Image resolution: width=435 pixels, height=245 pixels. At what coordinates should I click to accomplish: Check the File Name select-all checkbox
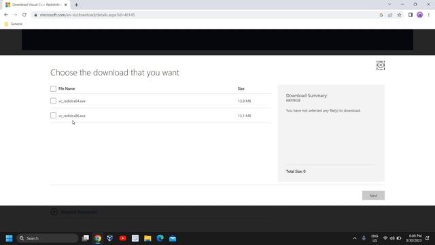(53, 88)
